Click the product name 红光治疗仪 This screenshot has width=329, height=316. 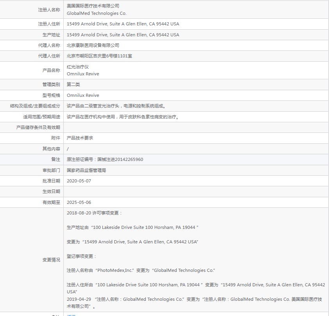coord(78,67)
